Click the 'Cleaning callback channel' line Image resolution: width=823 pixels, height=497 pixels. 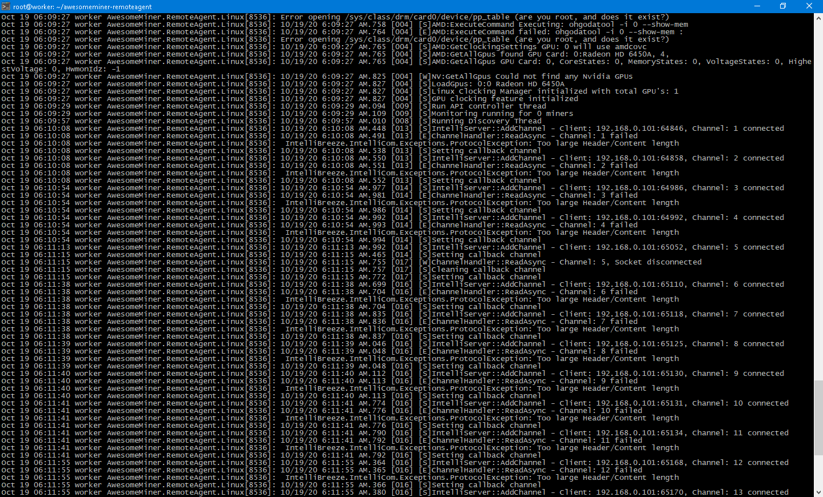(x=273, y=270)
